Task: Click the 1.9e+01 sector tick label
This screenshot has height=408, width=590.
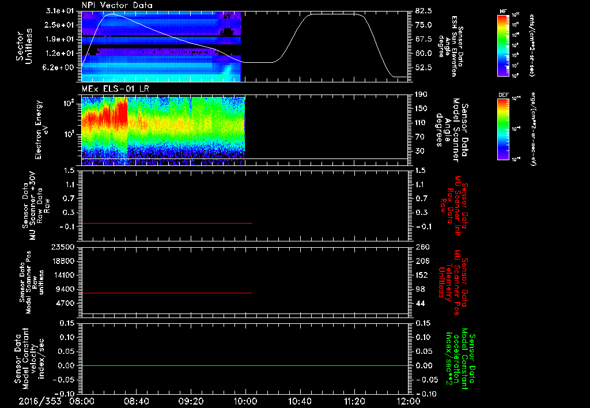Action: (60, 39)
